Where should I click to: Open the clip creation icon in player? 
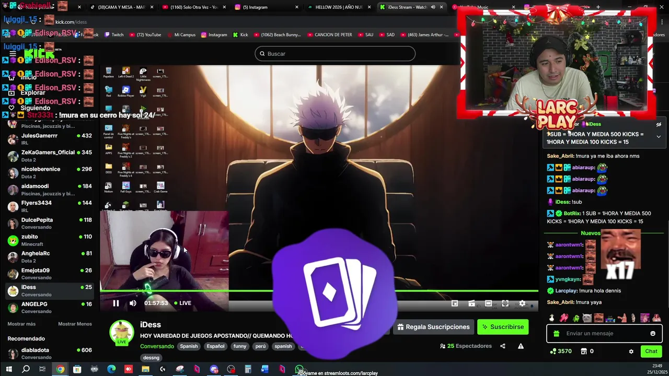(x=471, y=303)
